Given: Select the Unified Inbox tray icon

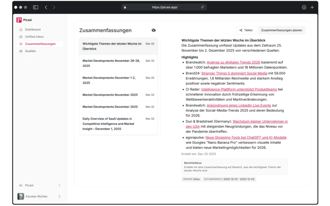Looking at the screenshot, I should 20,36.
